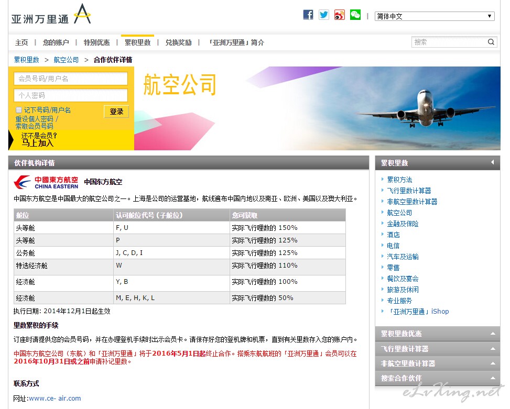Click the 联系方式 heading
This screenshot has width=510, height=409.
point(26,383)
